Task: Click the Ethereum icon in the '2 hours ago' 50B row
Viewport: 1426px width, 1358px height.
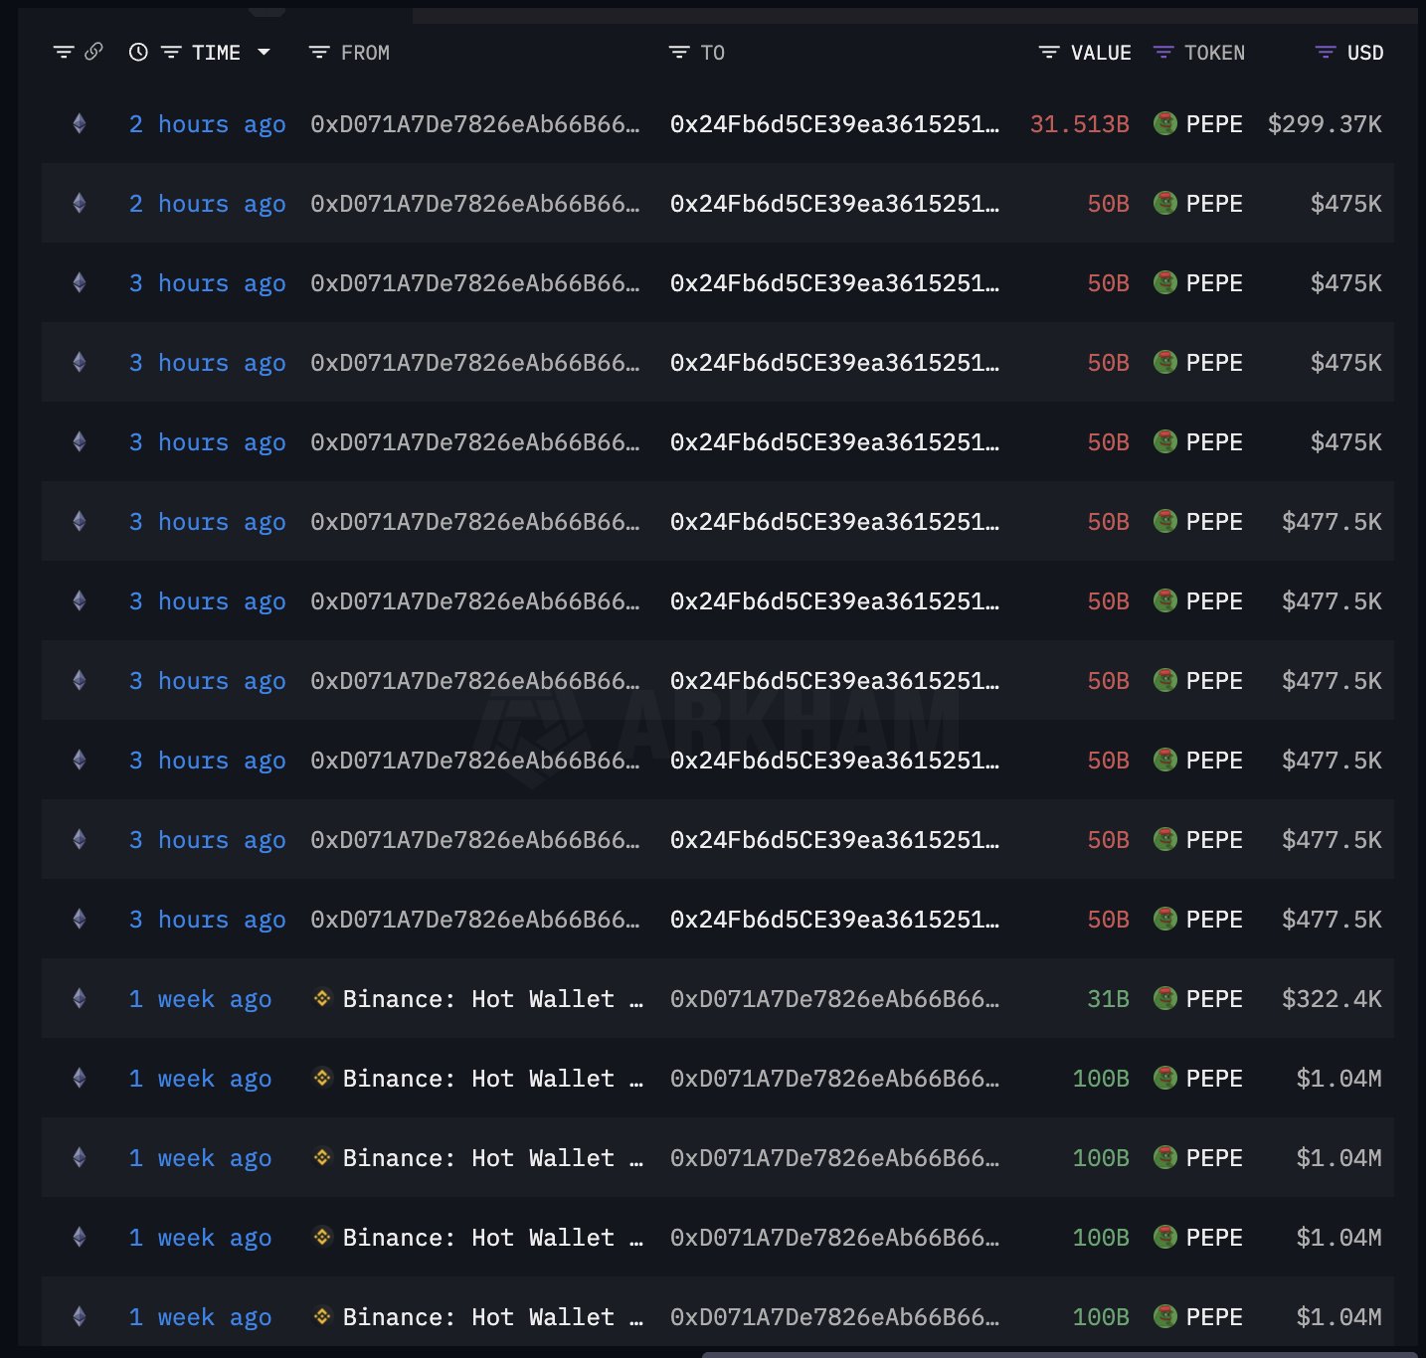Action: 80,203
